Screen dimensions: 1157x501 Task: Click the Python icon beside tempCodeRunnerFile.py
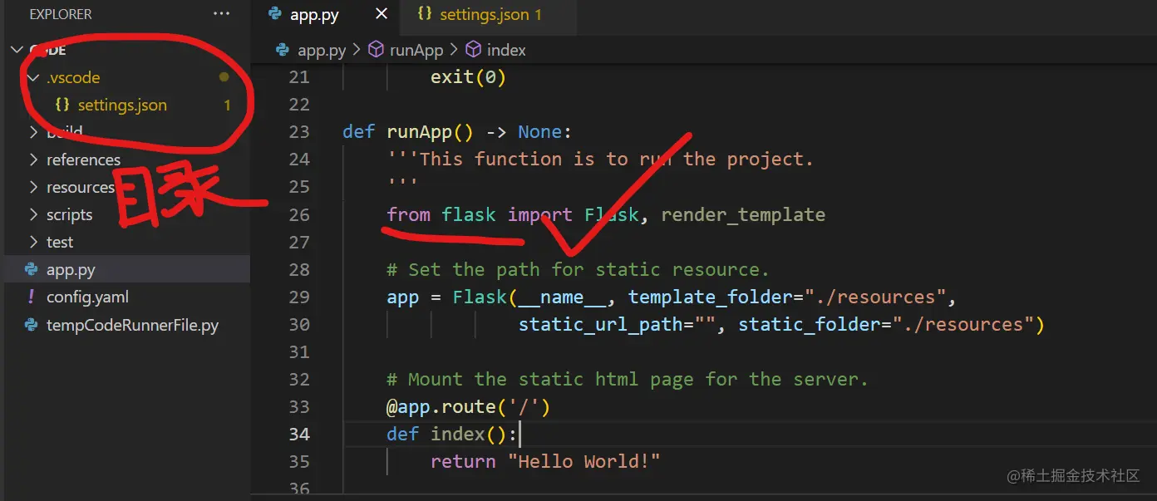click(x=32, y=325)
